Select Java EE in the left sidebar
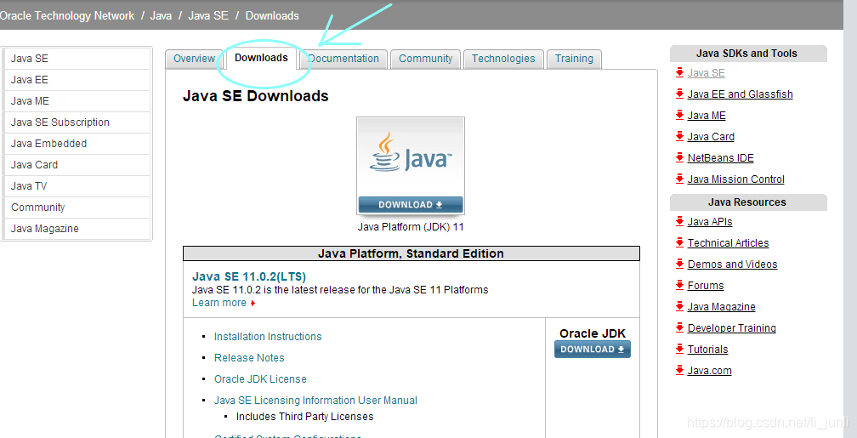 tap(77, 80)
